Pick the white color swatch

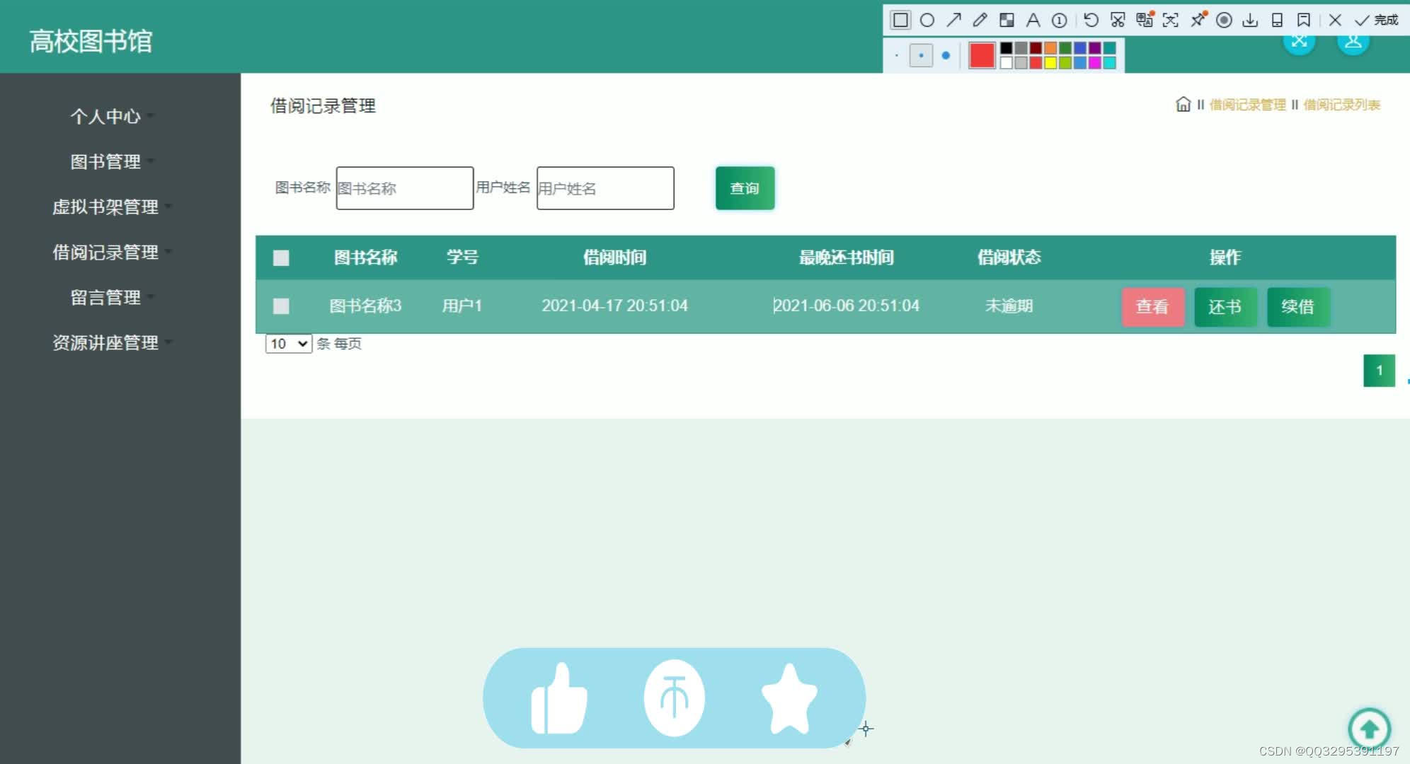pyautogui.click(x=1006, y=63)
